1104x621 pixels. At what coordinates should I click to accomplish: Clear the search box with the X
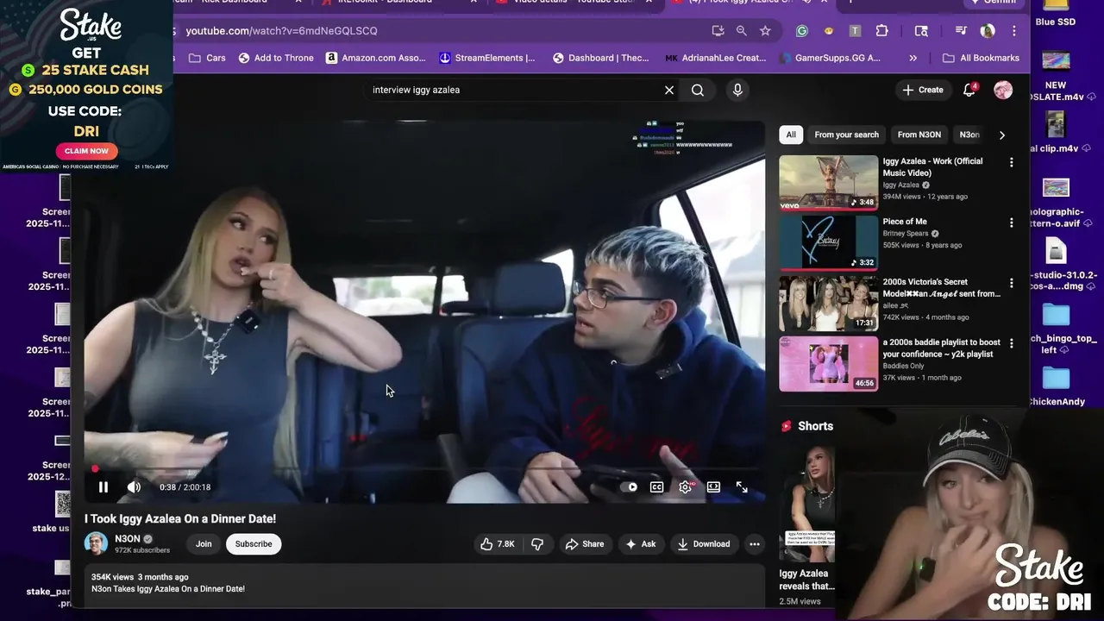click(668, 90)
